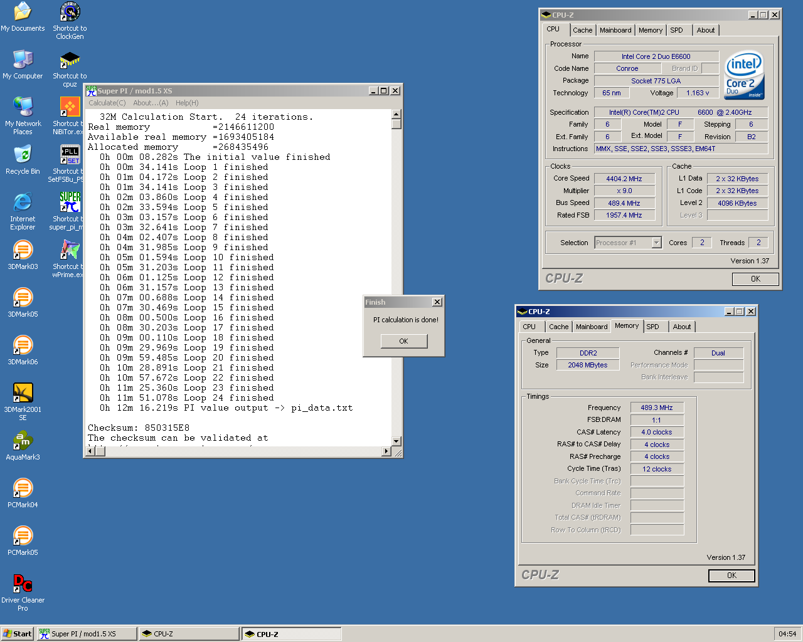Click the Core Speed 4404.2 MHz field
This screenshot has width=803, height=642.
(x=624, y=179)
